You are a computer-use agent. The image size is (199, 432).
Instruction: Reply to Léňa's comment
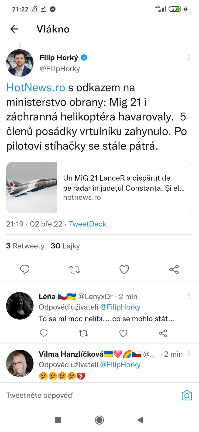point(43,333)
